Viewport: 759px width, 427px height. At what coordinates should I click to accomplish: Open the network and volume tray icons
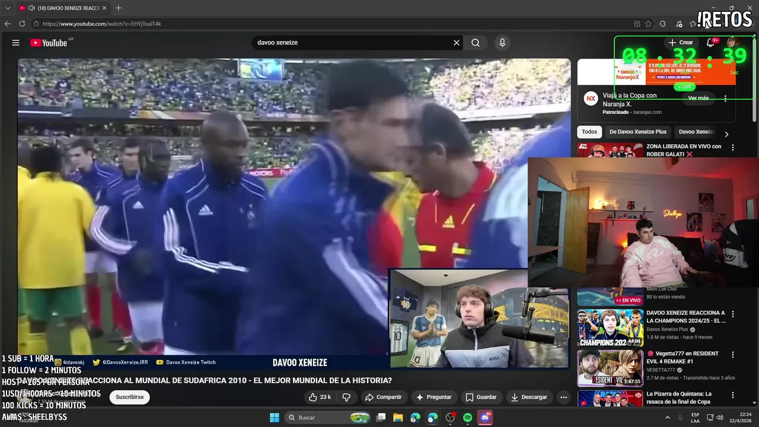(x=715, y=418)
